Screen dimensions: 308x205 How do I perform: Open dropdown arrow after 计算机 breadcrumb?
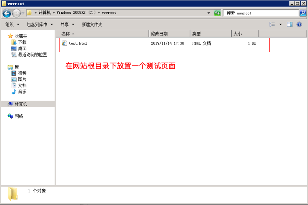tap(54, 13)
